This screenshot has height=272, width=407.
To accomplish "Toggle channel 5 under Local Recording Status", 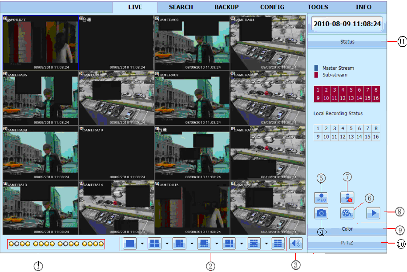I will [351, 128].
